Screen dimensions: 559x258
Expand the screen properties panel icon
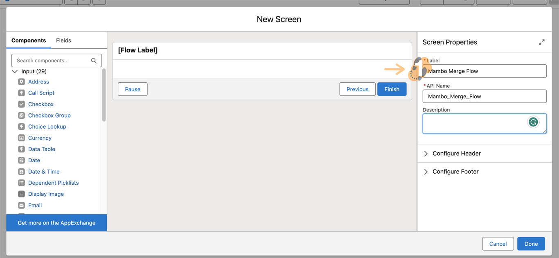tap(541, 42)
